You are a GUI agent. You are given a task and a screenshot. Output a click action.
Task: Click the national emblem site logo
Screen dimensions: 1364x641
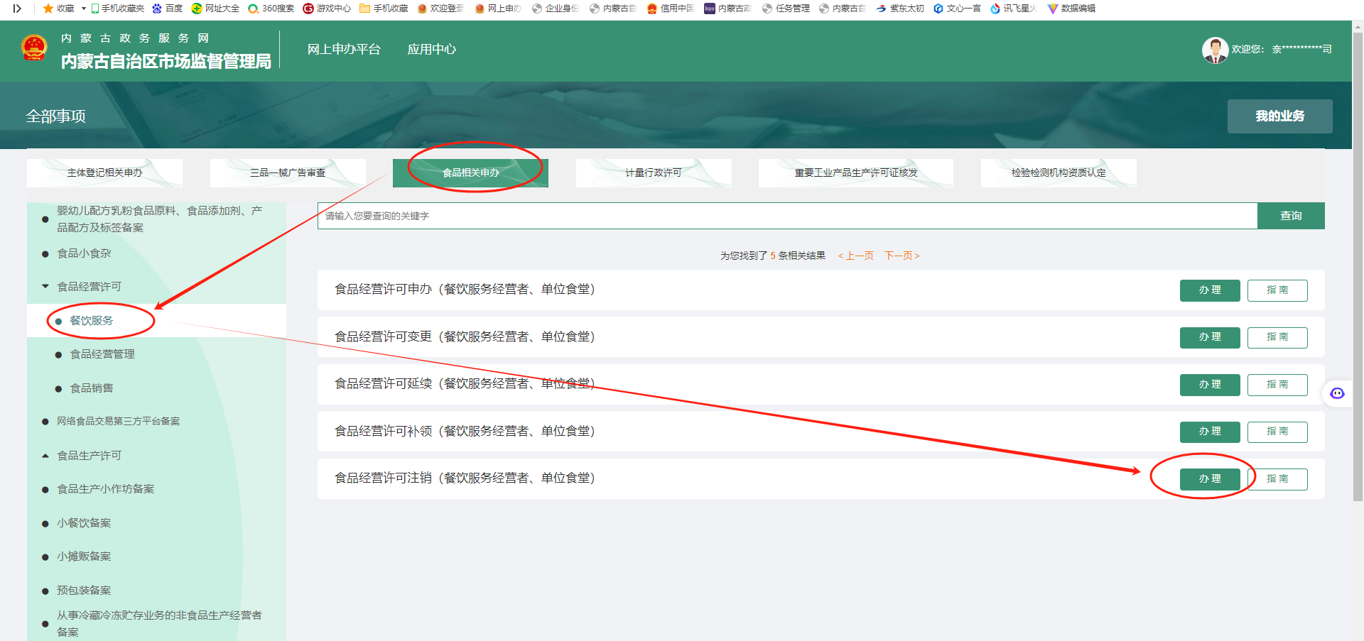click(x=34, y=48)
